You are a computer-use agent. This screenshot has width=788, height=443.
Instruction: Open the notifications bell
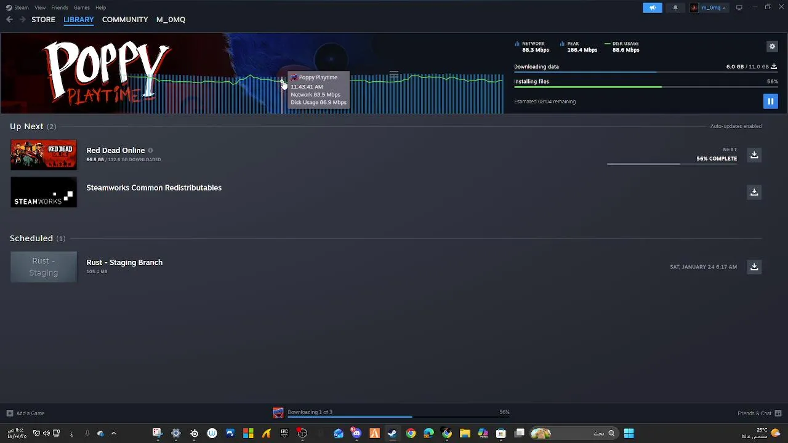point(675,7)
